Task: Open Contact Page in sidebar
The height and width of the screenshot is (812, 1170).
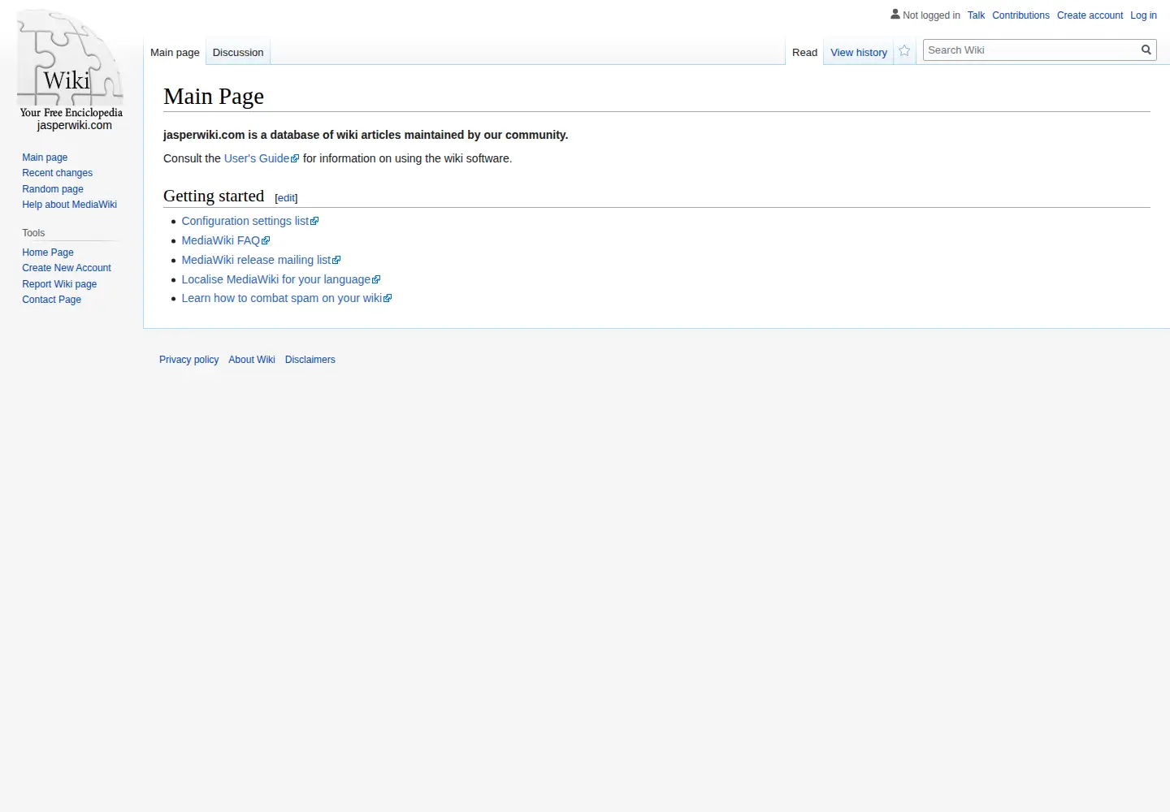Action: coord(51,300)
